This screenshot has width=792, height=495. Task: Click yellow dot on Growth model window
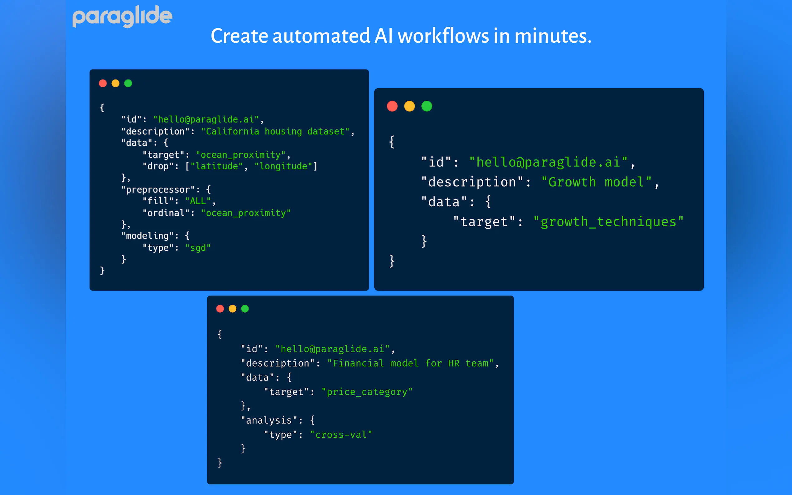[x=409, y=106]
